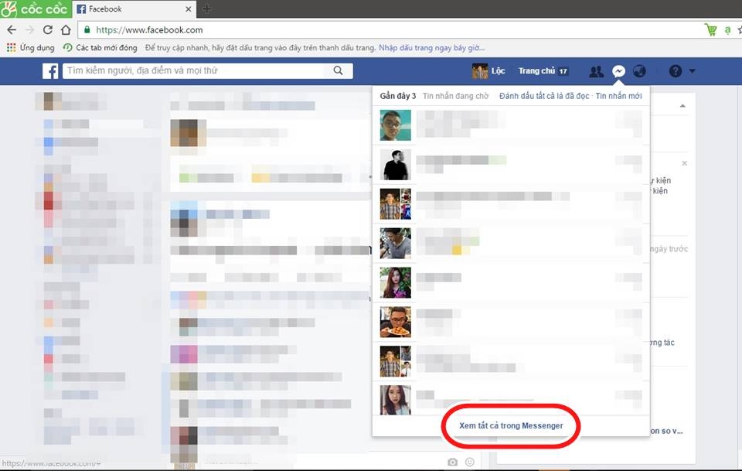
Task: Open the browser home page icon
Action: [x=66, y=30]
